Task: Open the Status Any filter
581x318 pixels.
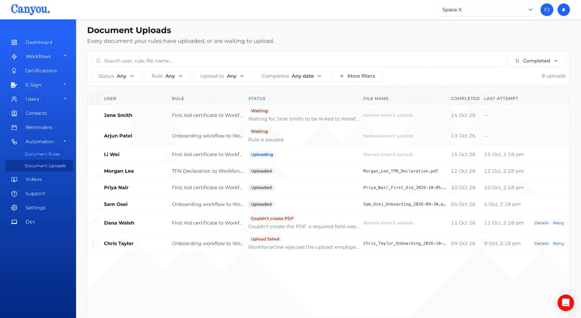Action: [x=116, y=76]
